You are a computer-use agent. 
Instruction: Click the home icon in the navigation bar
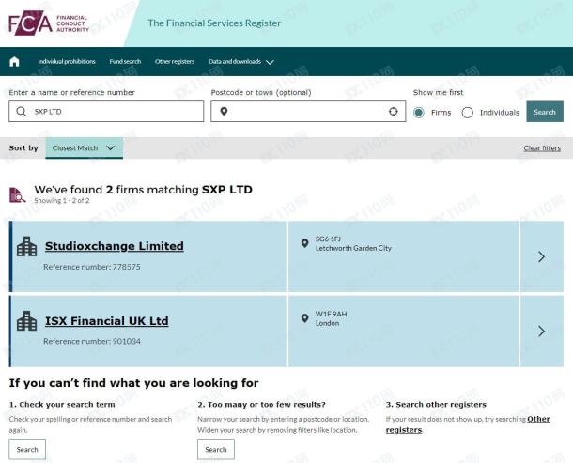(x=14, y=61)
